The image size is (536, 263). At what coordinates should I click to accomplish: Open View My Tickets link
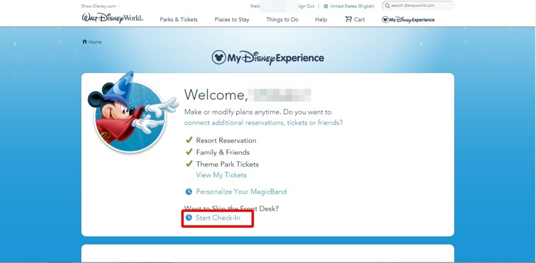(221, 175)
